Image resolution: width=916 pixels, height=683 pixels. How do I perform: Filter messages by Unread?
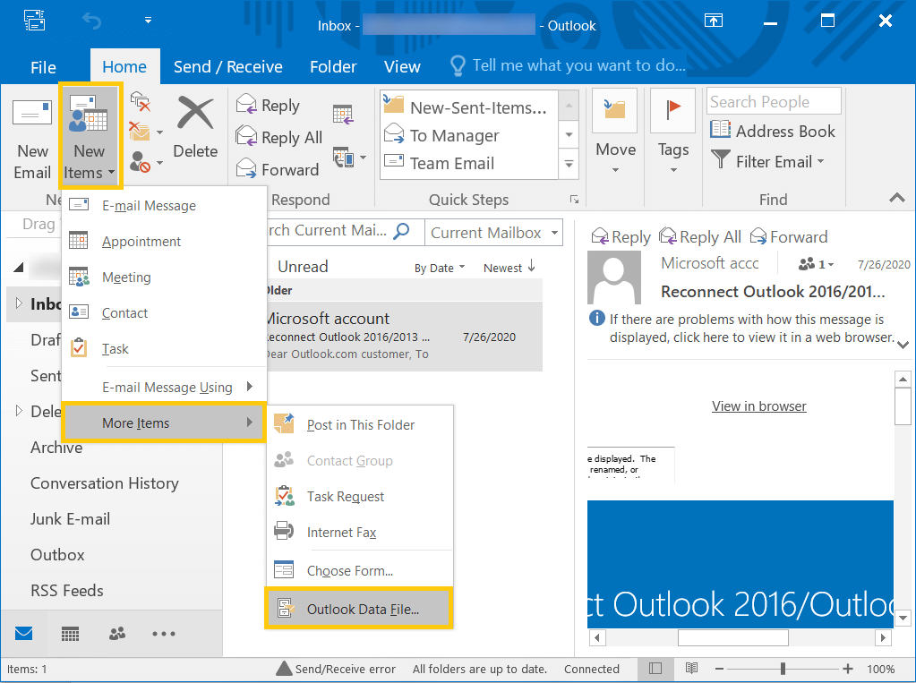(303, 267)
